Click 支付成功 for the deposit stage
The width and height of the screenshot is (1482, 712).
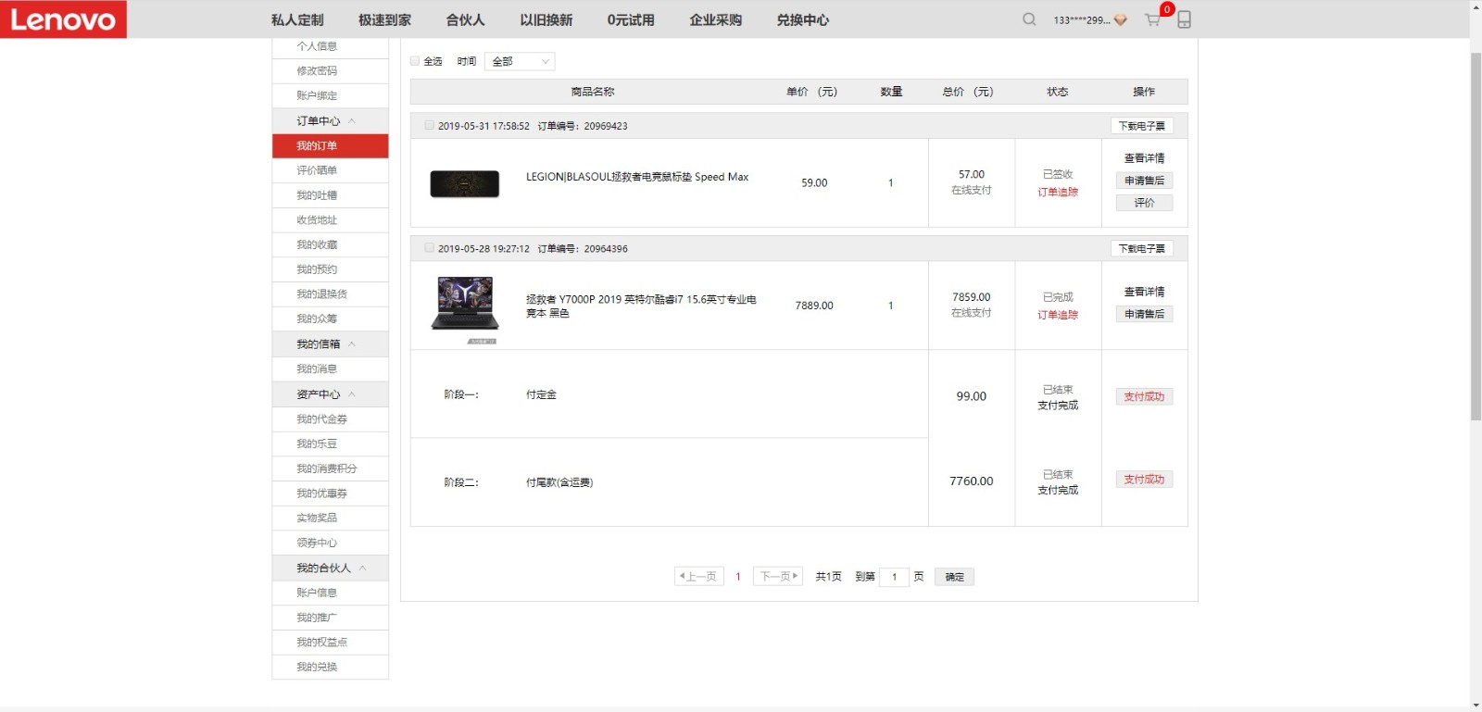(x=1145, y=396)
